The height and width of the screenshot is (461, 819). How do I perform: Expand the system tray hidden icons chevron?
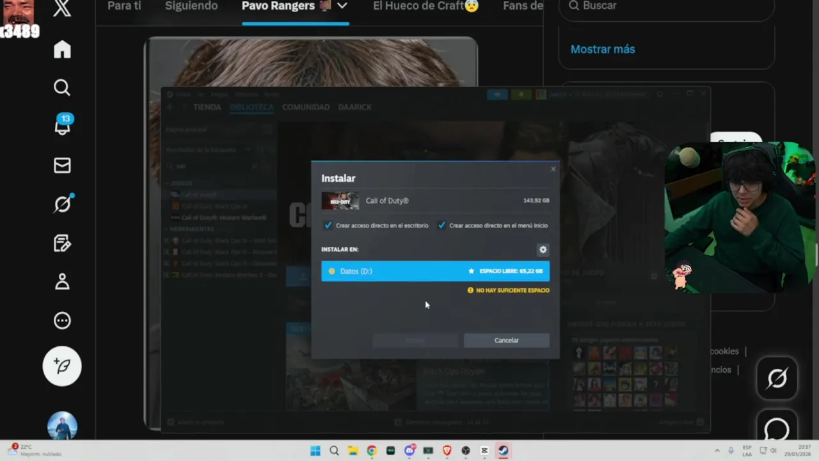coord(717,451)
